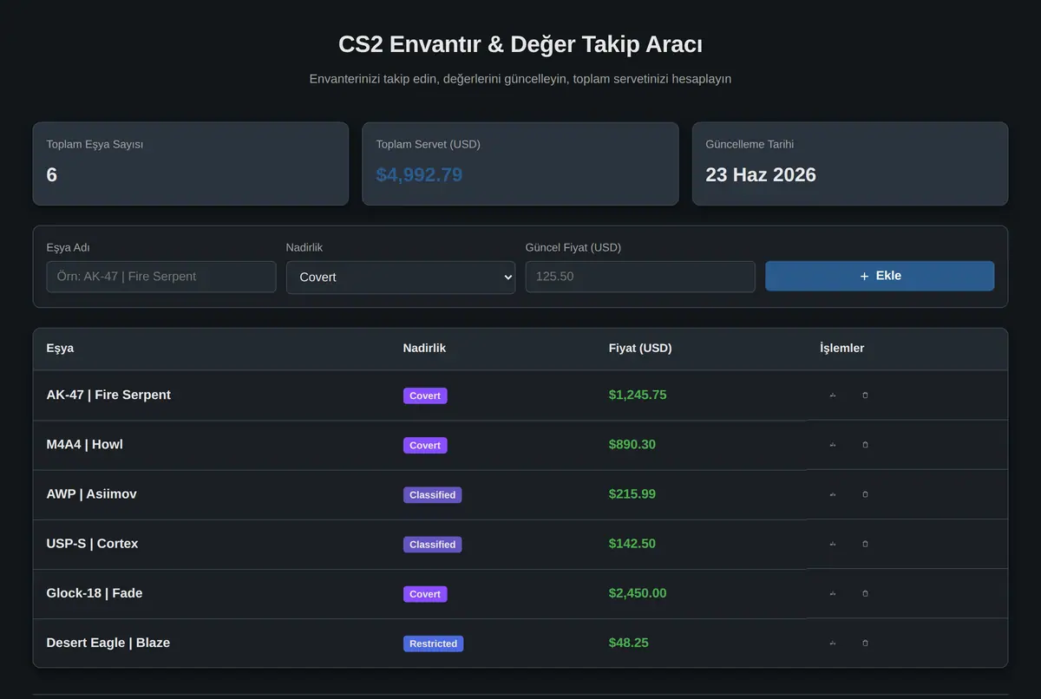Delete the Glock-18 | Fade item
1041x699 pixels.
(865, 593)
